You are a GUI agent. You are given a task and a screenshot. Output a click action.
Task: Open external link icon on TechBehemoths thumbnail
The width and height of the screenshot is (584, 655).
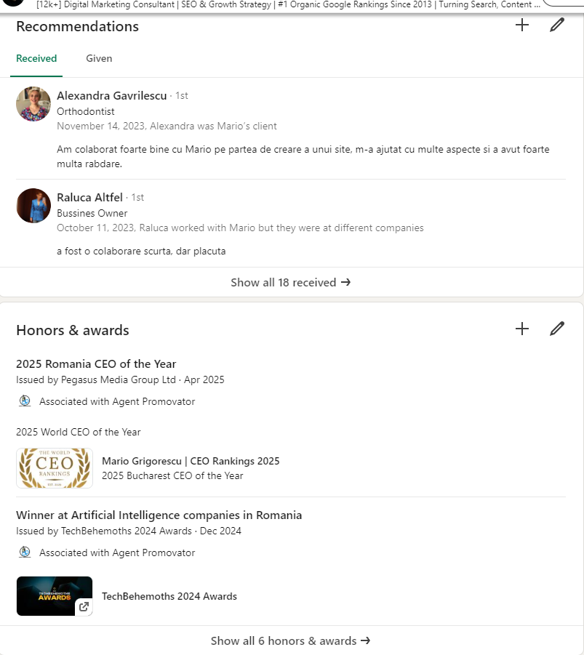tap(84, 606)
